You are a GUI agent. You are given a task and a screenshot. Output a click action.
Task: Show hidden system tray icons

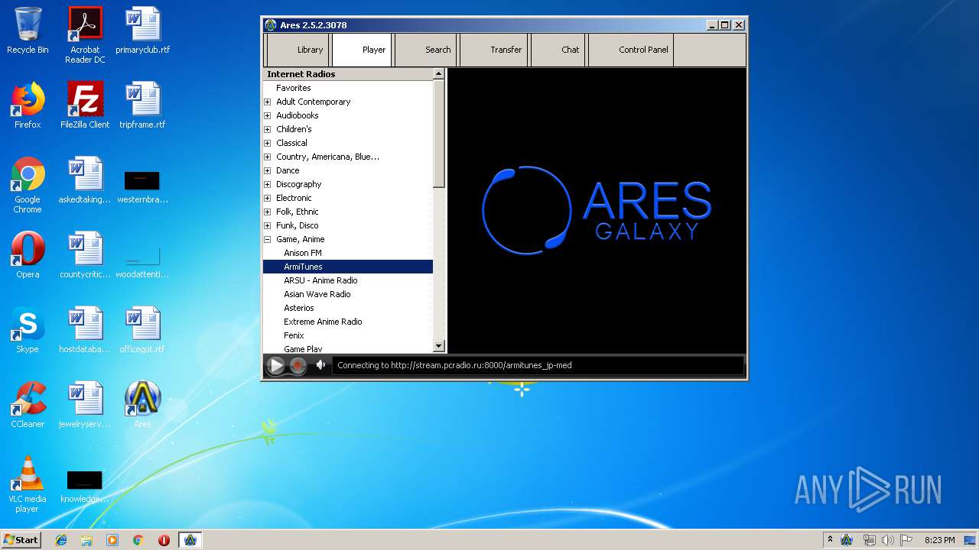(x=830, y=539)
